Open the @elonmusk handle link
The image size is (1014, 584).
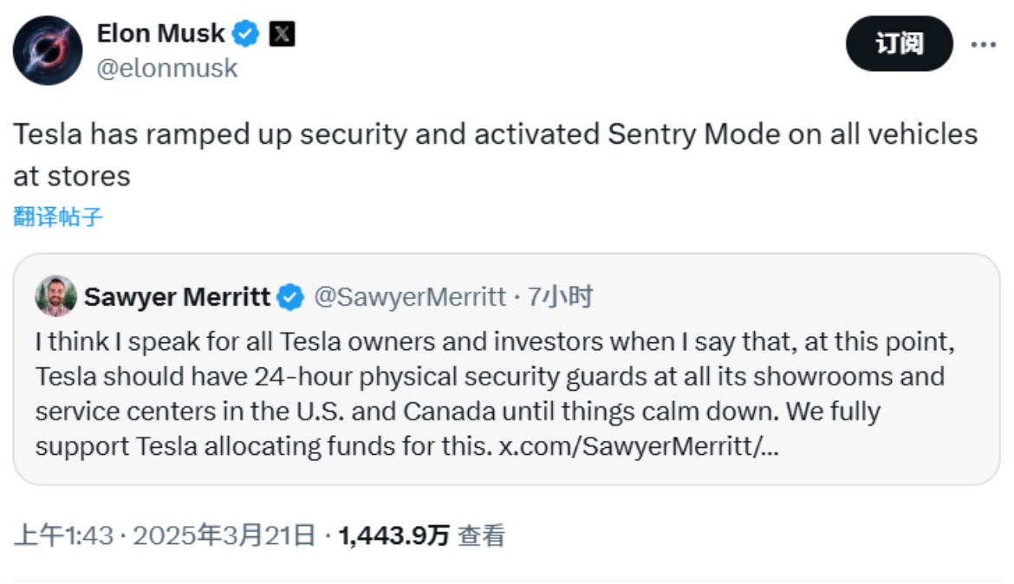coord(166,68)
